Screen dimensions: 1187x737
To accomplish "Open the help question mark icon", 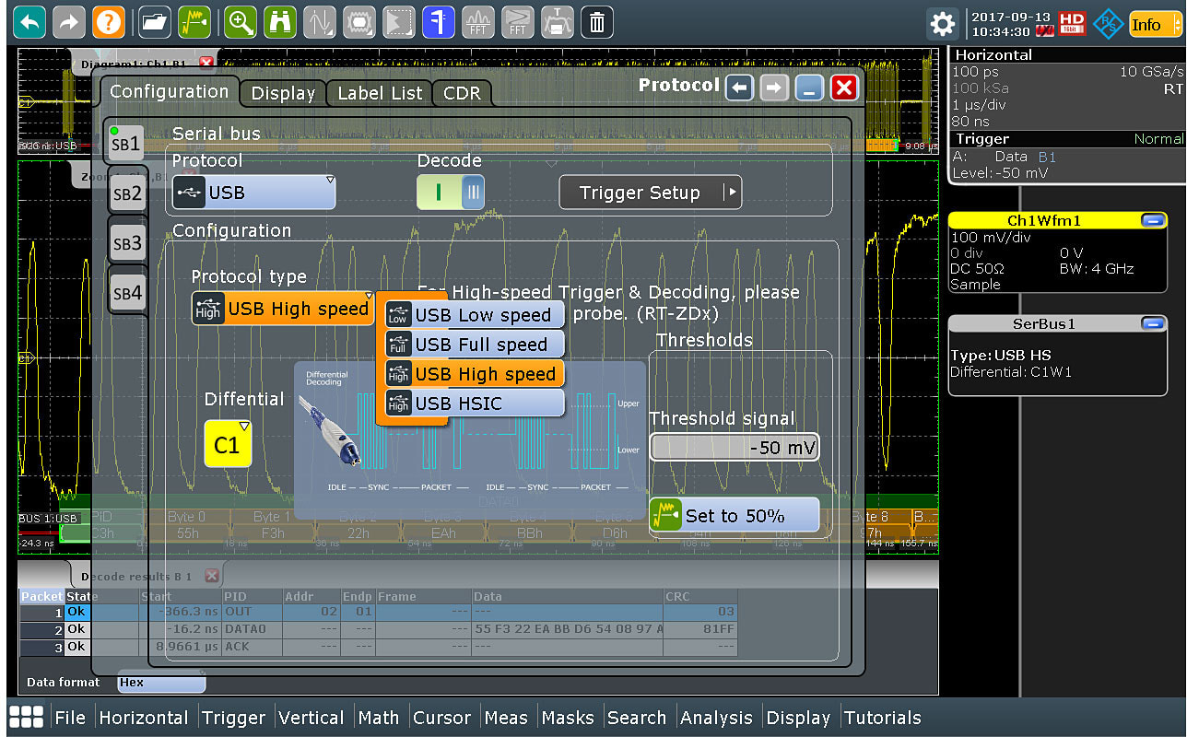I will [109, 21].
